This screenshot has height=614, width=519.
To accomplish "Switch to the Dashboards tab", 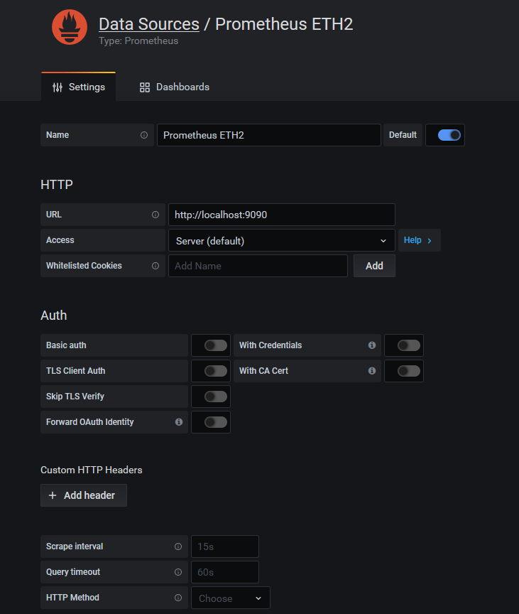I will click(175, 87).
